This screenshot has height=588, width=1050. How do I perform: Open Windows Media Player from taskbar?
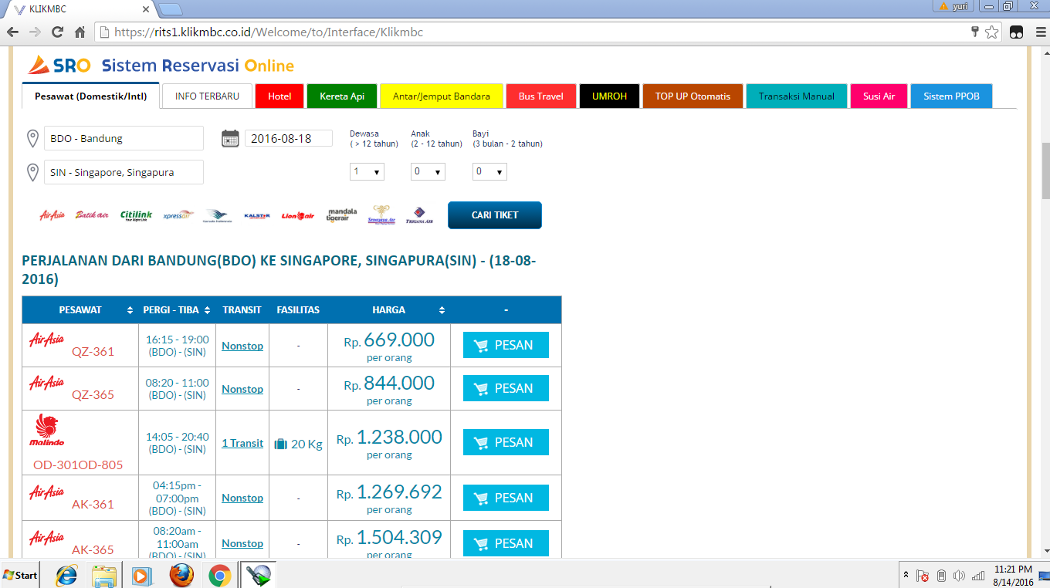(x=142, y=575)
